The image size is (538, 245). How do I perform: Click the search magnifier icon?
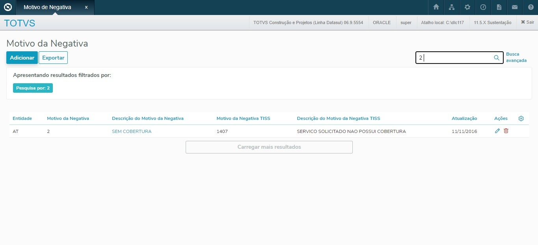point(497,58)
